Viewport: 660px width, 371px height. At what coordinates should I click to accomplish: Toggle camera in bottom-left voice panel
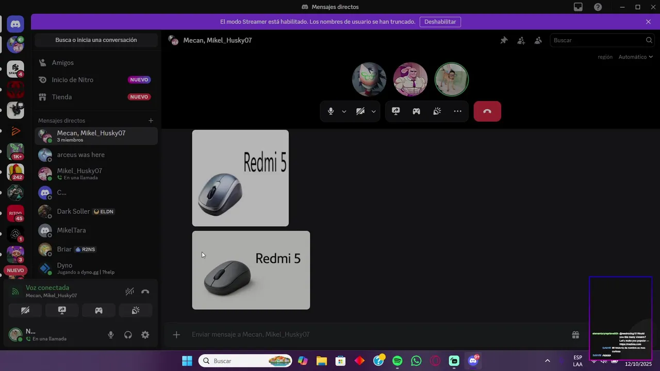coord(25,310)
